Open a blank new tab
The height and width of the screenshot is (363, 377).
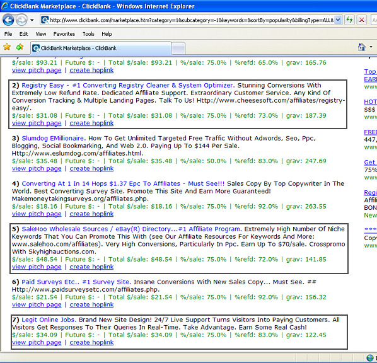coord(178,49)
